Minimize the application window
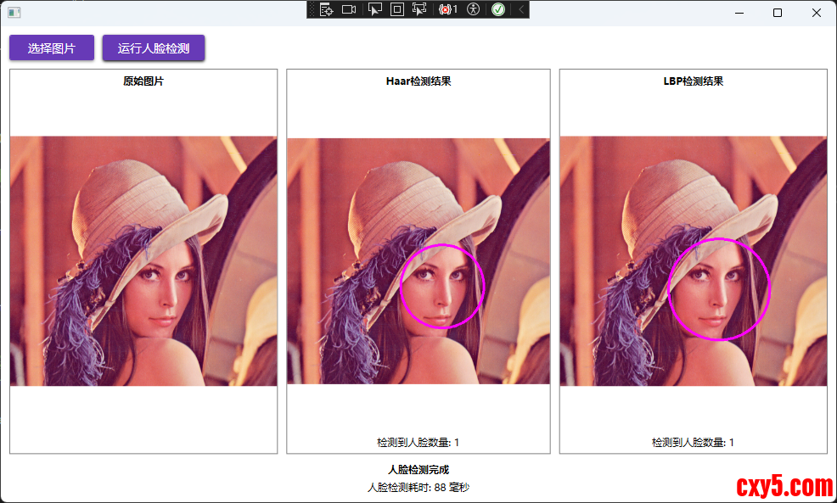837x503 pixels. pyautogui.click(x=739, y=13)
